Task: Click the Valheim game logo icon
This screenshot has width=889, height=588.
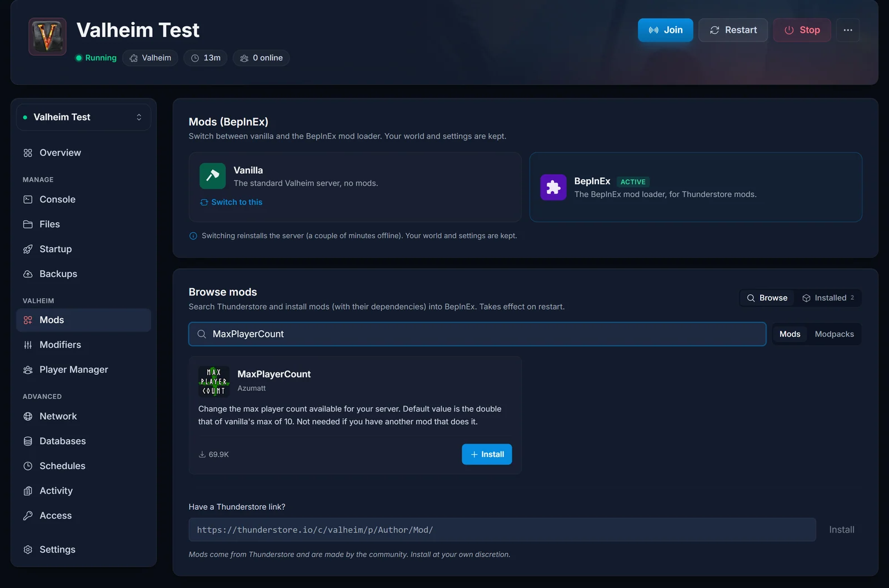Action: [x=47, y=37]
